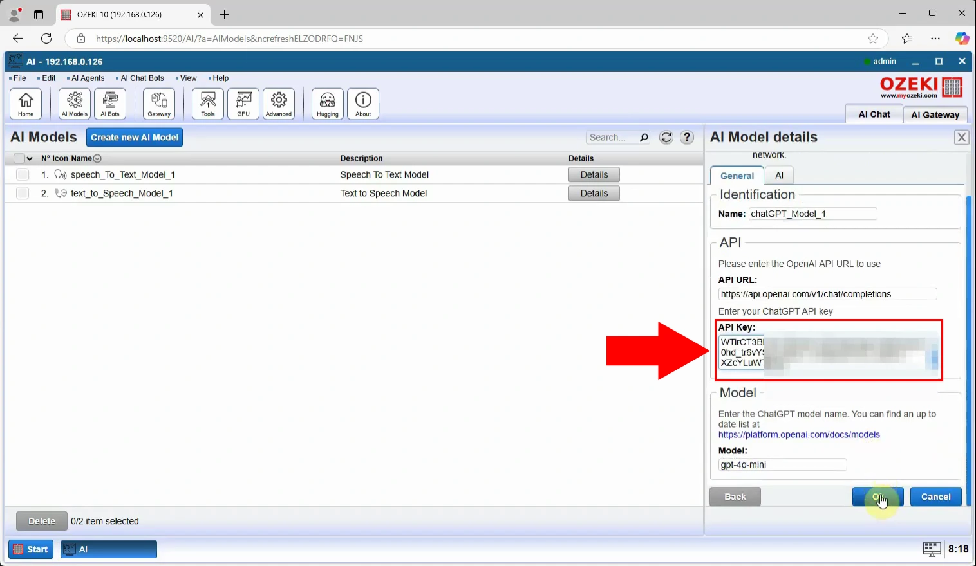Open the Hugging toolbar icon

[x=328, y=104]
